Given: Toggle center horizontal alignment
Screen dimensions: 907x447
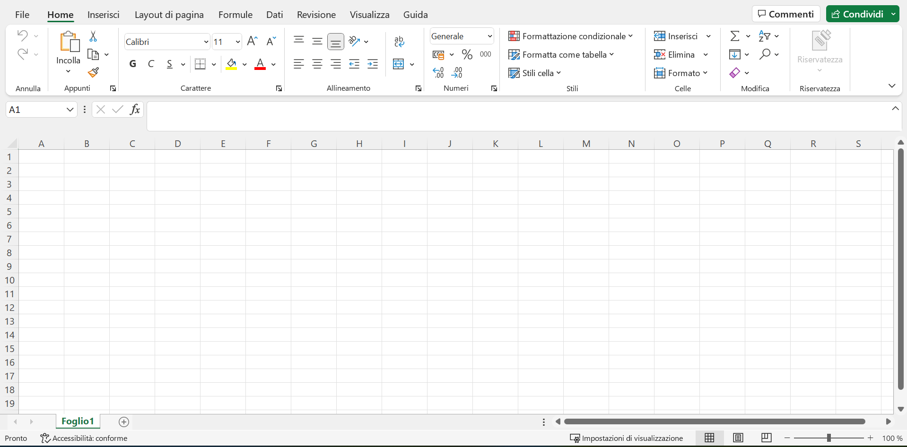Looking at the screenshot, I should click(317, 64).
